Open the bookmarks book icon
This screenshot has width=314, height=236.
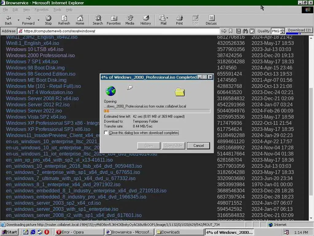coord(239,31)
